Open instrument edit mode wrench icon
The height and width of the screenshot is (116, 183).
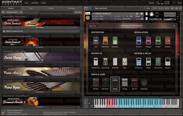tap(88, 13)
